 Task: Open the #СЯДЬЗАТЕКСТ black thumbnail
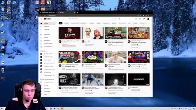tap(139, 79)
